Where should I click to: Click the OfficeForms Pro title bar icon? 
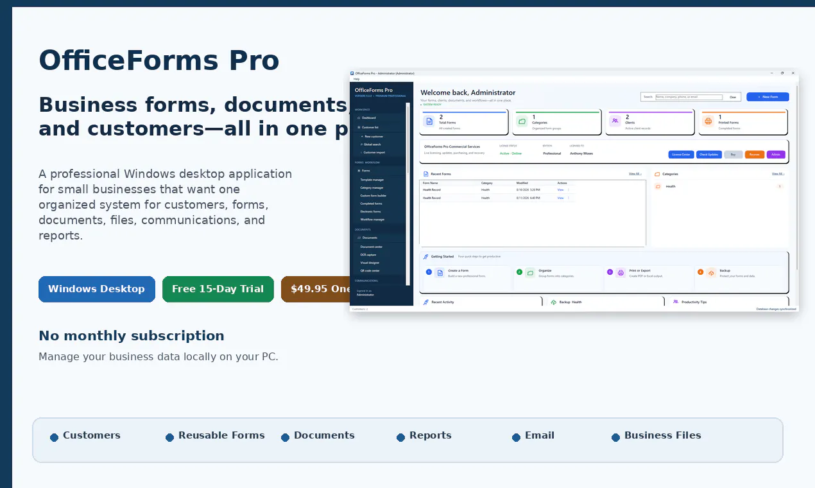pyautogui.click(x=352, y=73)
